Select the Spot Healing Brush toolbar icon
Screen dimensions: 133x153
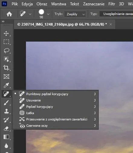(x=6, y=94)
